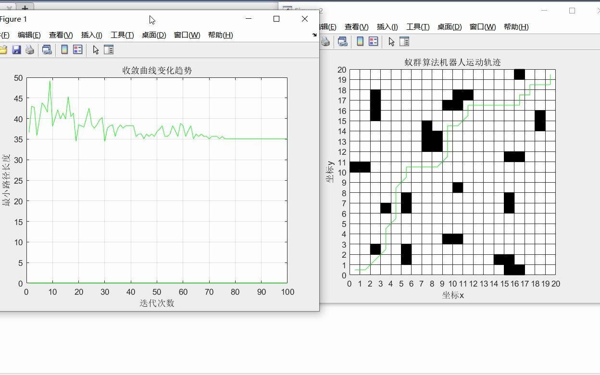Screen dimensions: 600x375
Task: Open the 工具 tools menu in Figure 2
Action: 418,27
